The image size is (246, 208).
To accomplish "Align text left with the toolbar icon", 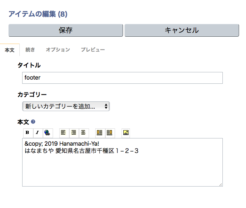I will pyautogui.click(x=63, y=133).
